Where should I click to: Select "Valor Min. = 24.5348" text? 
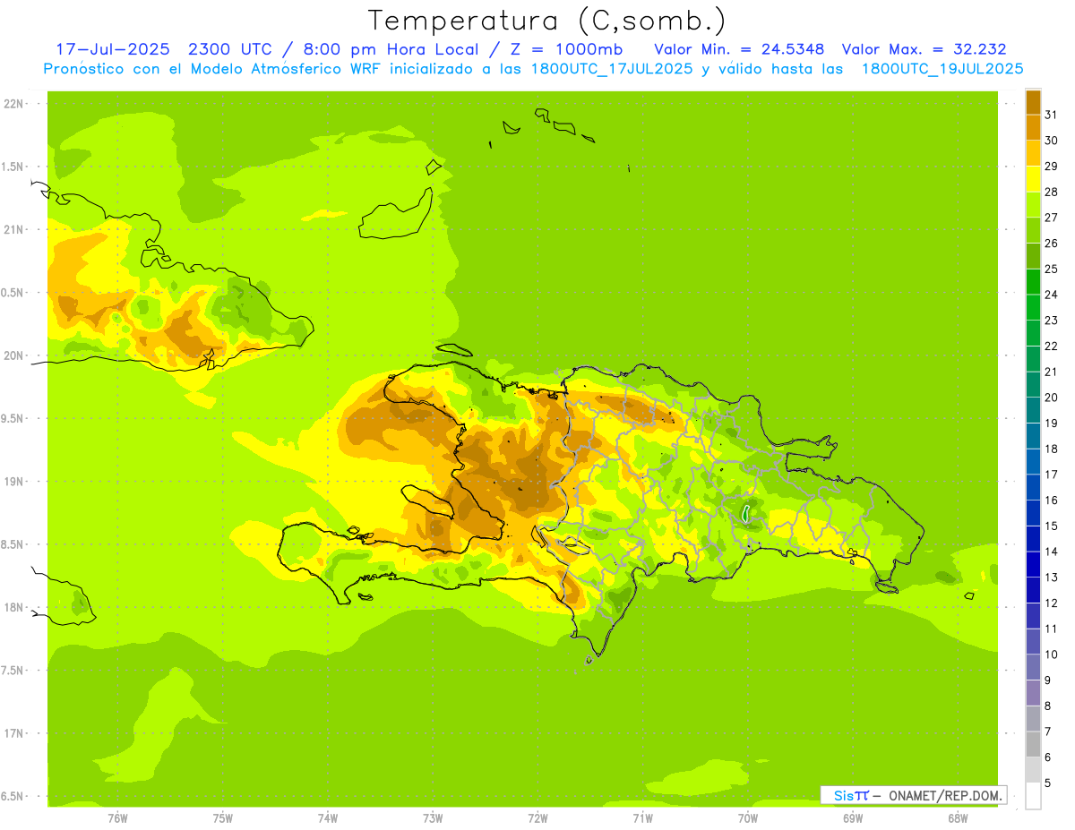point(739,49)
